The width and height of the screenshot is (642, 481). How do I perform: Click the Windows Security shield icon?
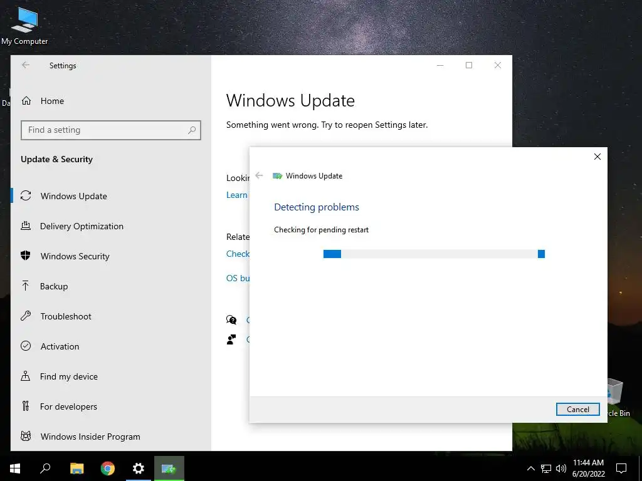(x=25, y=256)
